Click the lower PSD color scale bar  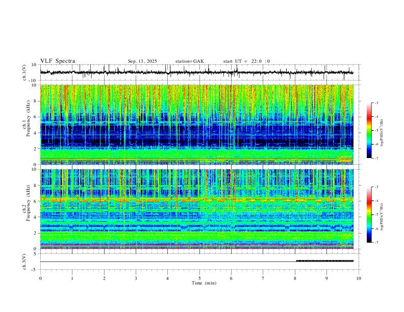tap(369, 215)
